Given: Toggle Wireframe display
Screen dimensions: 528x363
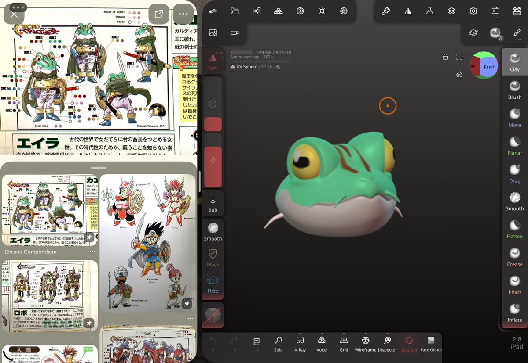Looking at the screenshot, I should (x=365, y=344).
